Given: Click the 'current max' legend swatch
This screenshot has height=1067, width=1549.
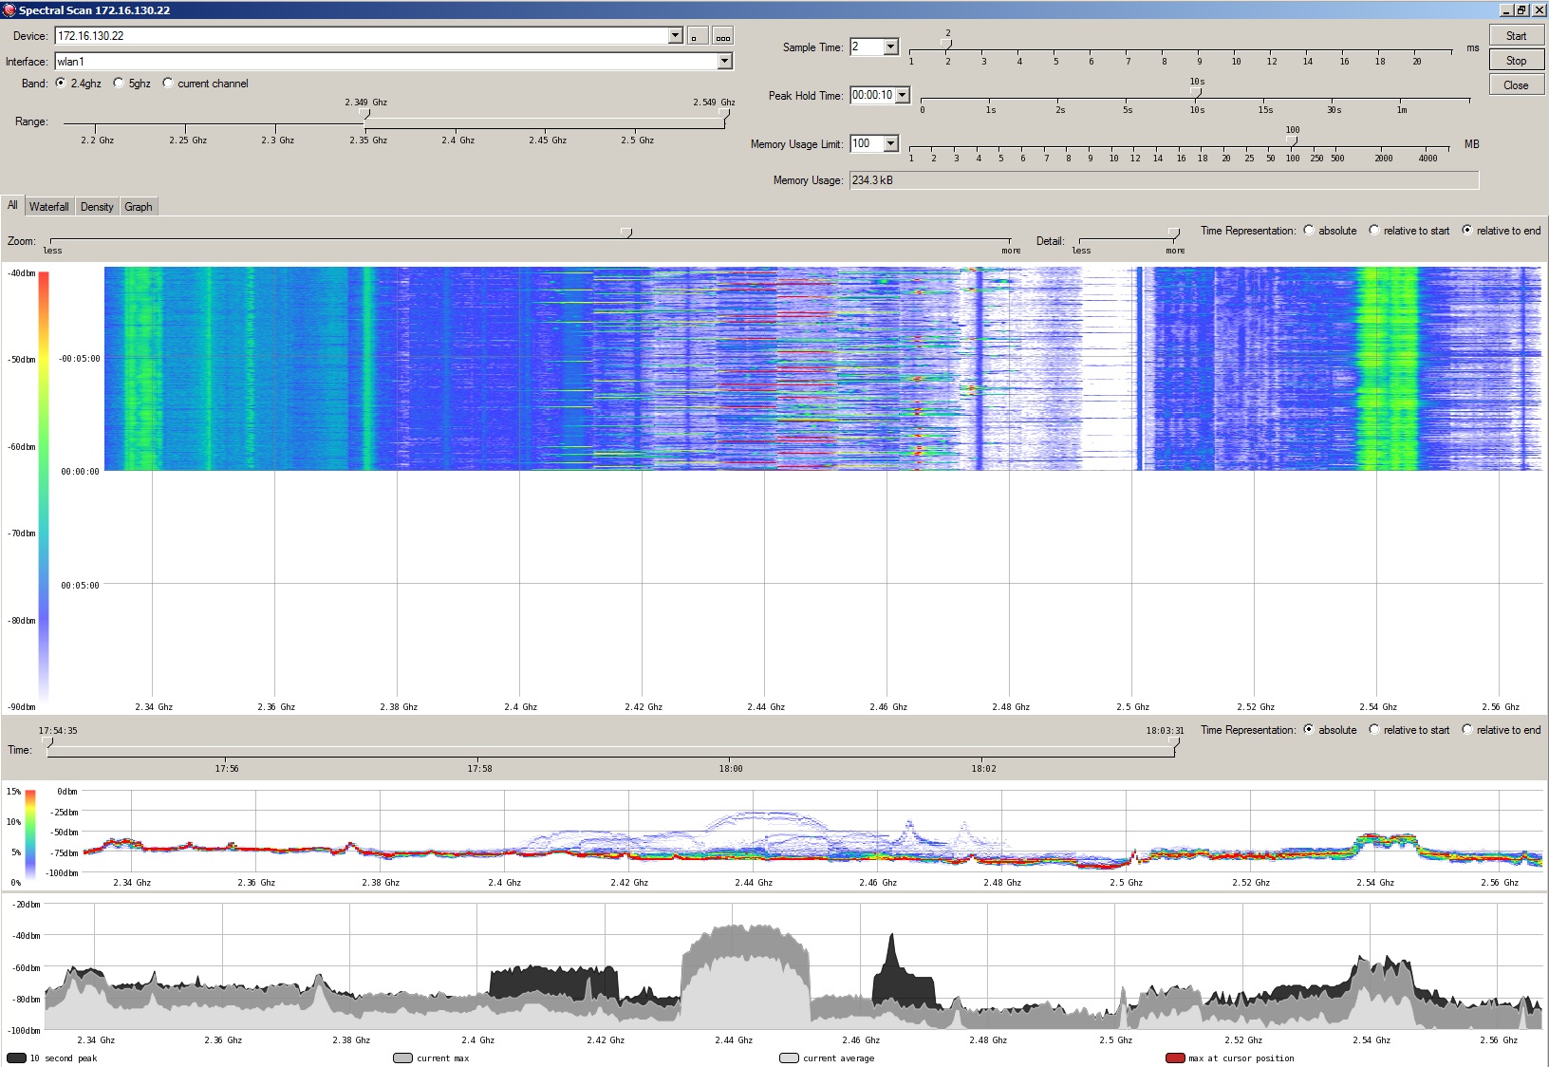Looking at the screenshot, I should pos(402,1058).
